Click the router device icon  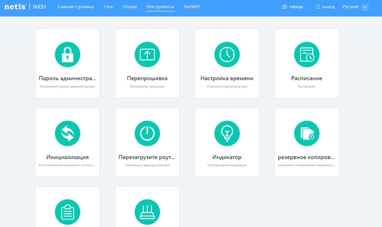147,212
